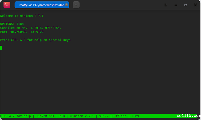Click the terminal application icon in title bar

[7, 5]
